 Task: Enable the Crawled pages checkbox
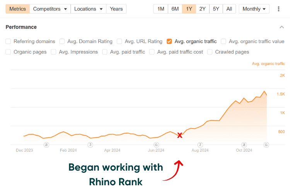(x=210, y=52)
